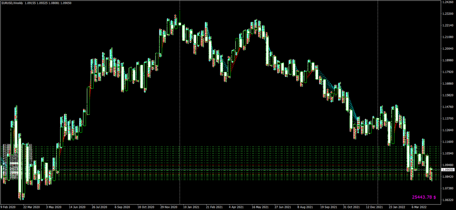Click price scale value 1.06320
The image size is (456, 210).
coord(447,200)
